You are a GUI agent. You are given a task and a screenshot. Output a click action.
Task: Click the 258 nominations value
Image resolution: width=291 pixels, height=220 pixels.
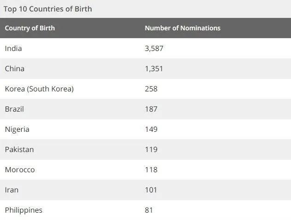151,89
